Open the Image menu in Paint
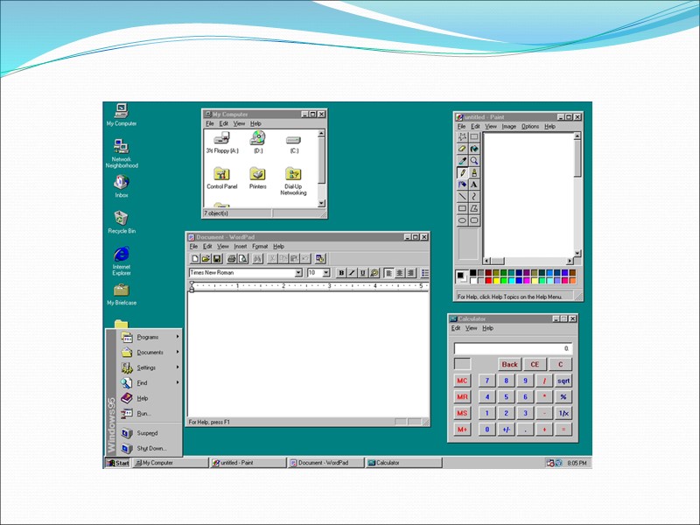700x525 pixels. coord(509,126)
